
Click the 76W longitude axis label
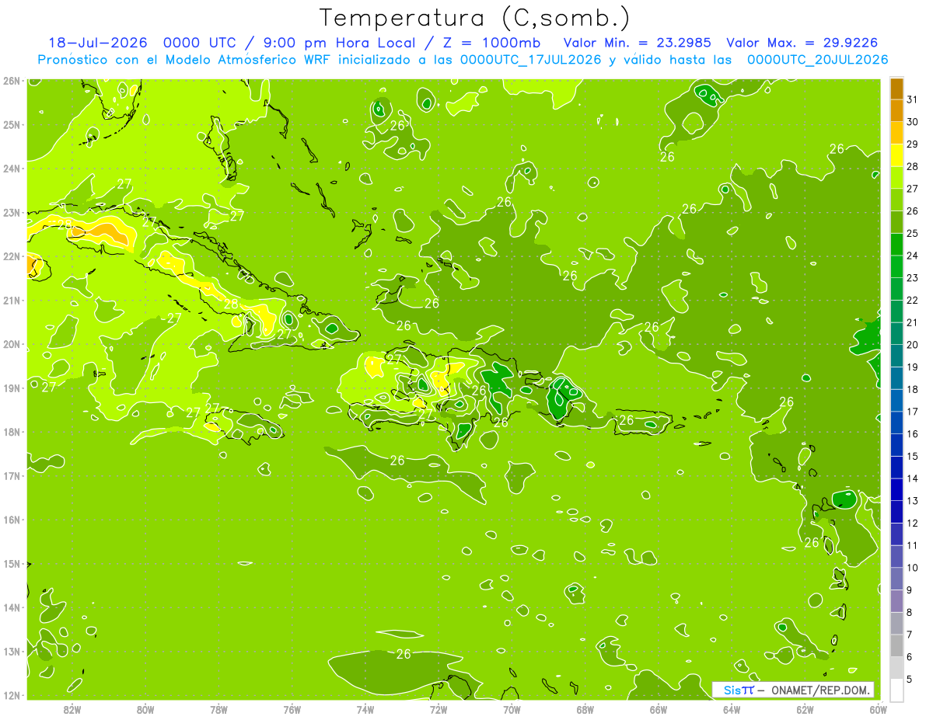[x=292, y=710]
